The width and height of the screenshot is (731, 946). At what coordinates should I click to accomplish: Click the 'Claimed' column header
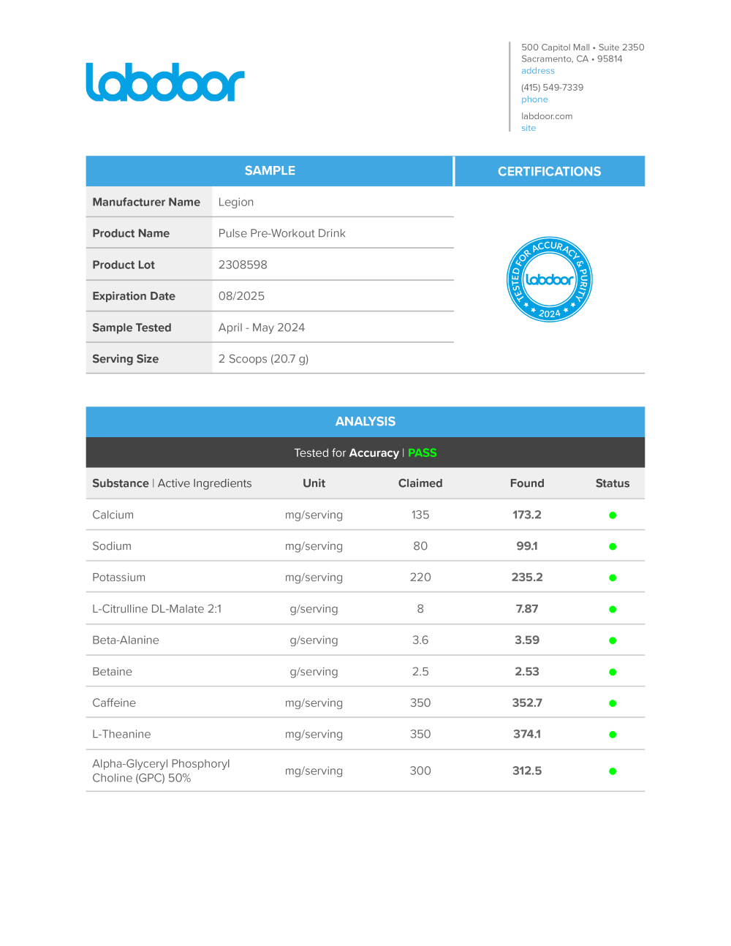tap(420, 483)
